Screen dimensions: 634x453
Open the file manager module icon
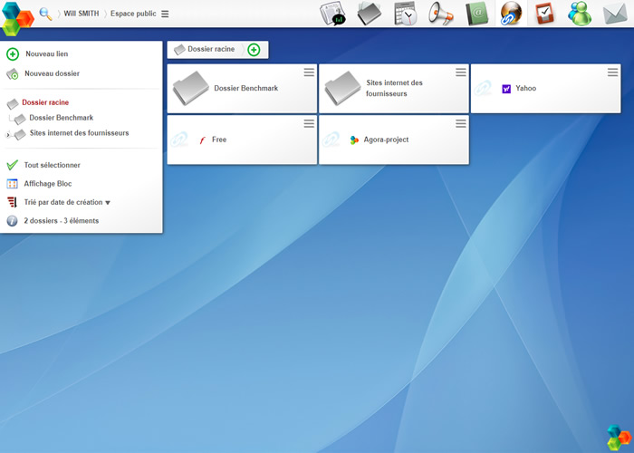pyautogui.click(x=369, y=14)
